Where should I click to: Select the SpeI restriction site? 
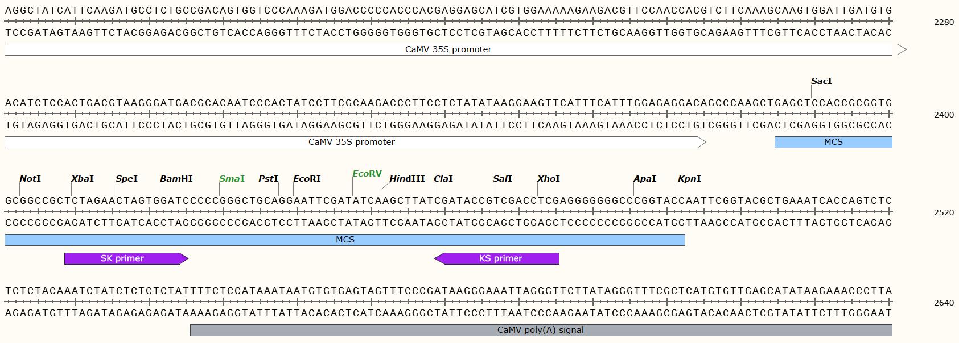tap(126, 179)
